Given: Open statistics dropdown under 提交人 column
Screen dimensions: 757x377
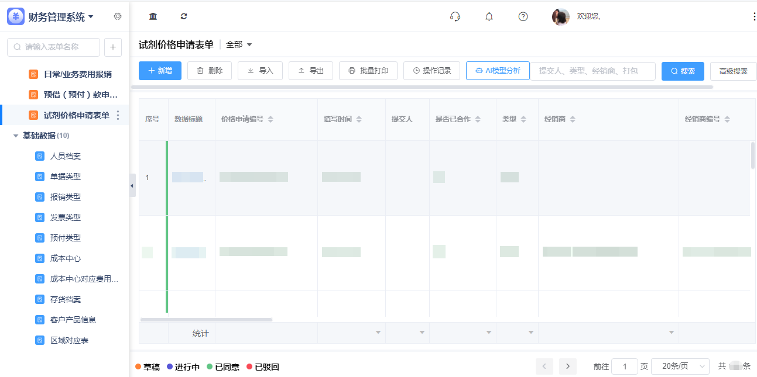Looking at the screenshot, I should 422,333.
